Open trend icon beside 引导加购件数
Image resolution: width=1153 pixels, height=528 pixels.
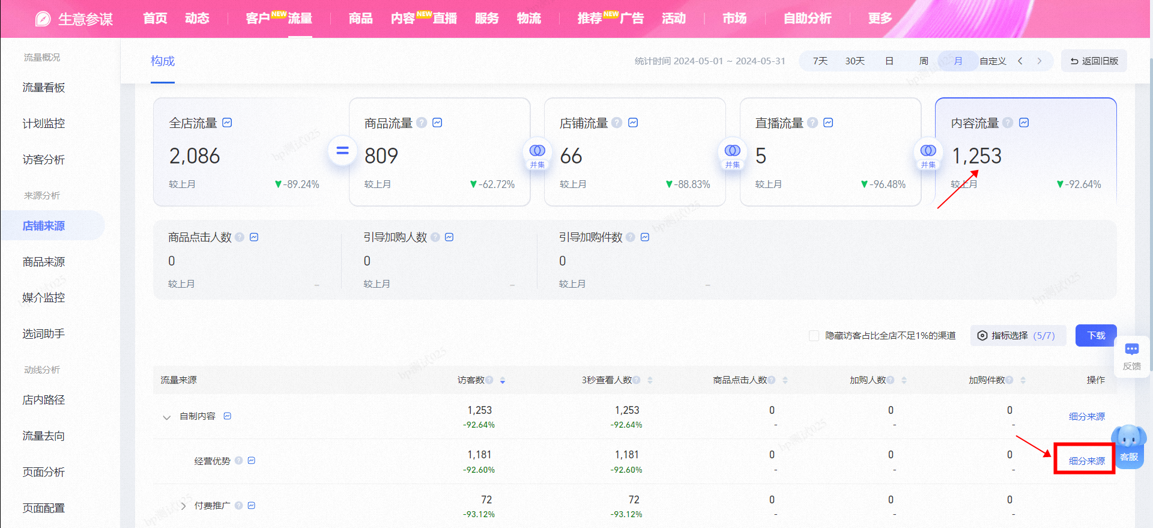645,237
